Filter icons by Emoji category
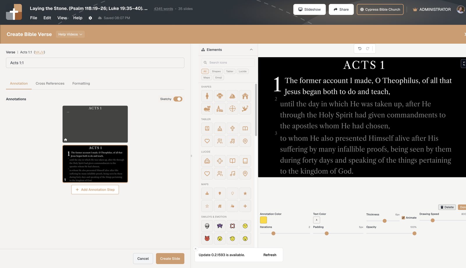This screenshot has width=466, height=268. click(x=219, y=78)
